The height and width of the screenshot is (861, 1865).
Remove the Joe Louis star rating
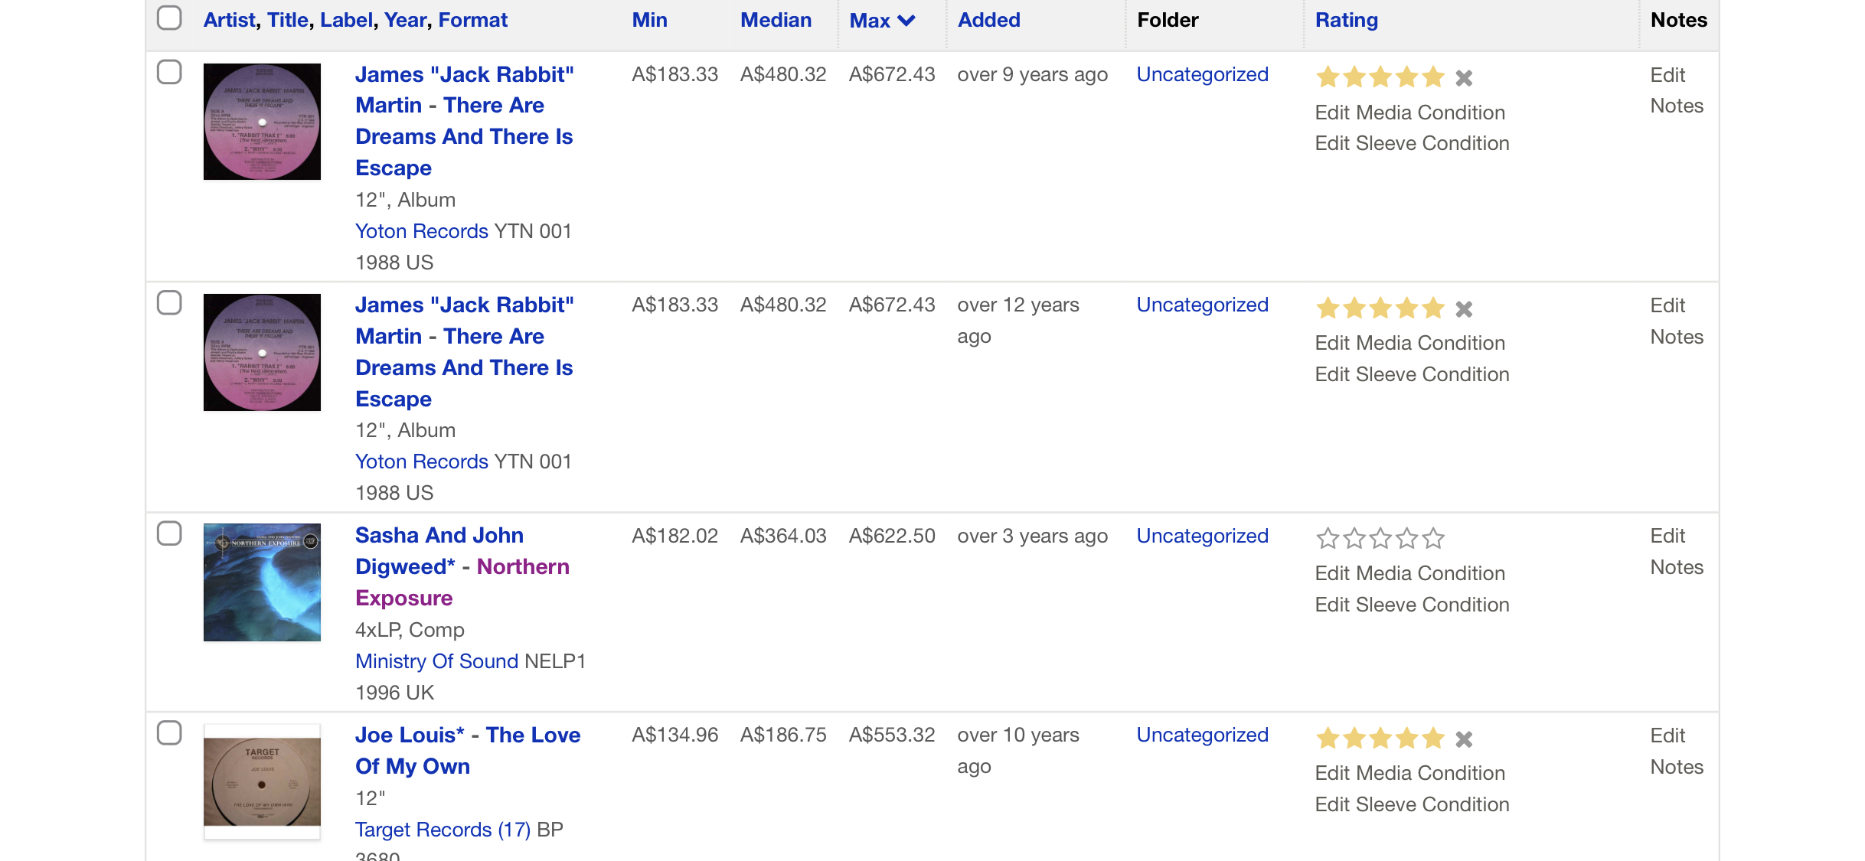(1463, 739)
